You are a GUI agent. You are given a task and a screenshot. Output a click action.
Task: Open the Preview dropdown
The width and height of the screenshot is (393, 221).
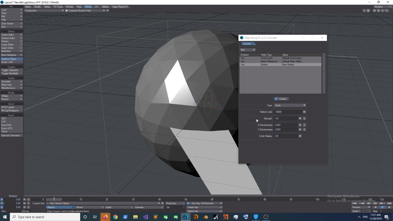click(x=361, y=207)
